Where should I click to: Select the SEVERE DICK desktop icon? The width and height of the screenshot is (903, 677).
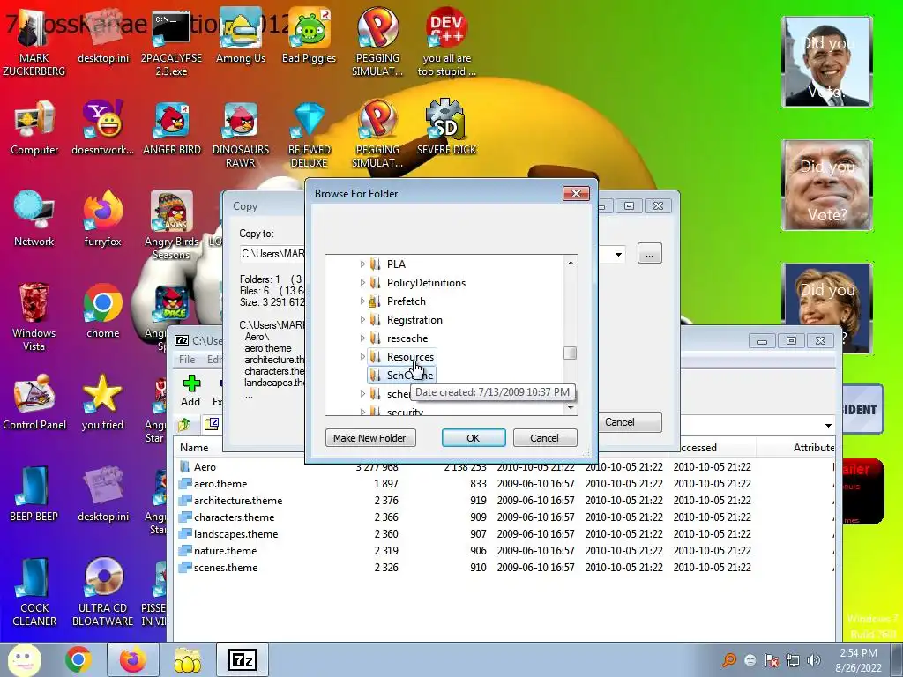pos(446,129)
